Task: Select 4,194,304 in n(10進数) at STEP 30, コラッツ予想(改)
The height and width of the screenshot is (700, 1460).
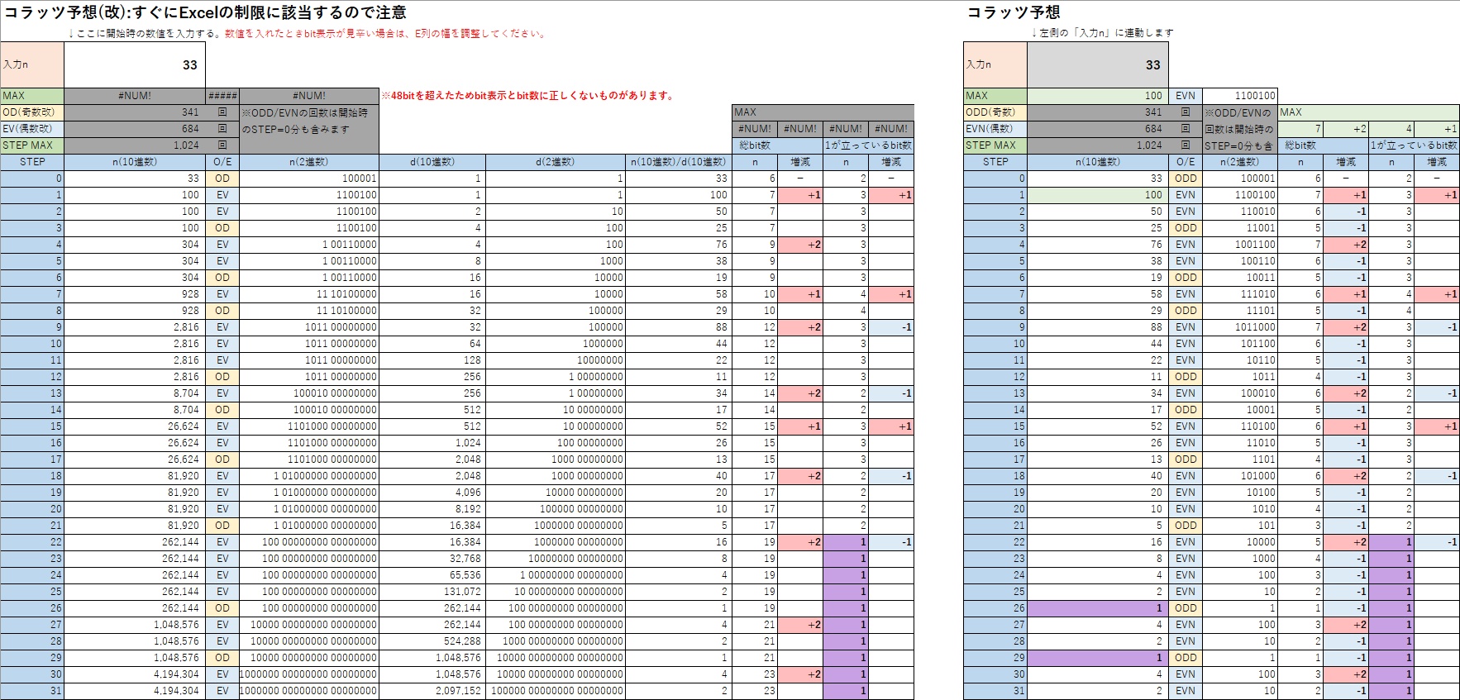Action: 135,674
